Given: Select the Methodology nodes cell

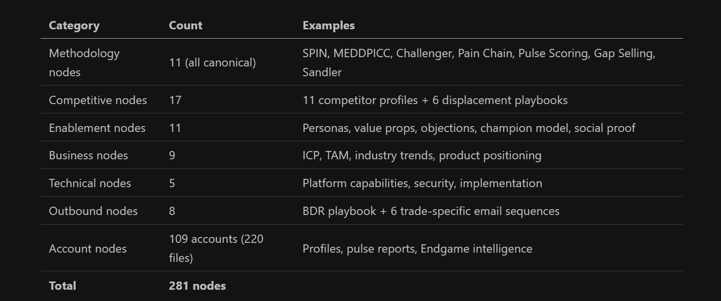Looking at the screenshot, I should [84, 63].
